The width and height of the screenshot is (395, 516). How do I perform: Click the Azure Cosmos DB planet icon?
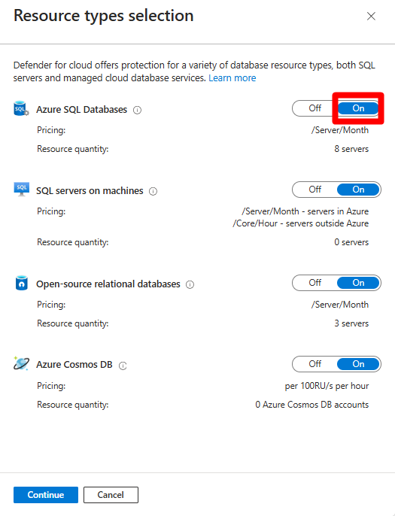coord(21,363)
